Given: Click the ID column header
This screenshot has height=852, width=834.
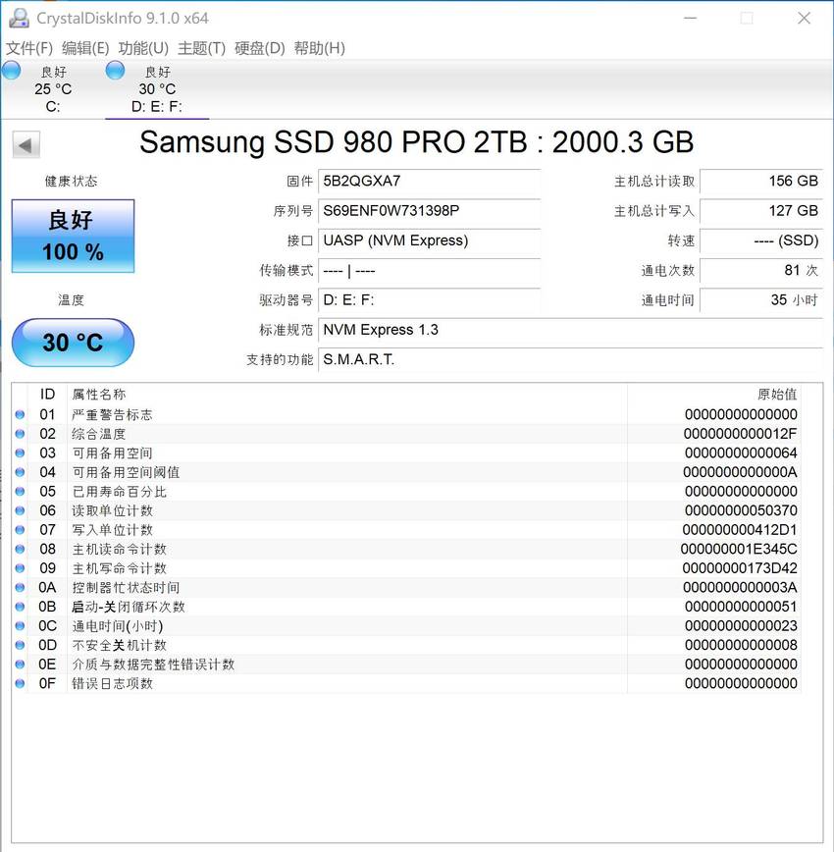Looking at the screenshot, I should [x=47, y=395].
